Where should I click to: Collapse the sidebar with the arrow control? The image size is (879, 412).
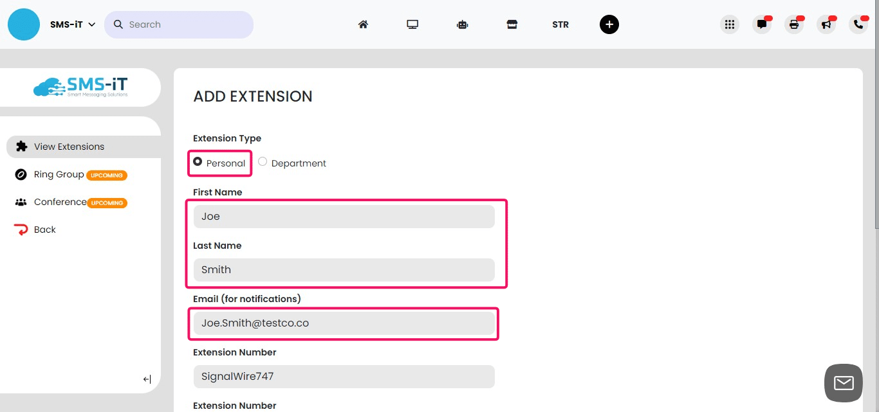tap(147, 379)
